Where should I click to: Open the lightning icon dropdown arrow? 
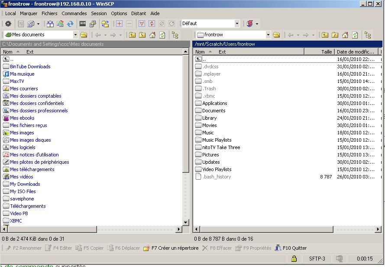tap(257, 24)
